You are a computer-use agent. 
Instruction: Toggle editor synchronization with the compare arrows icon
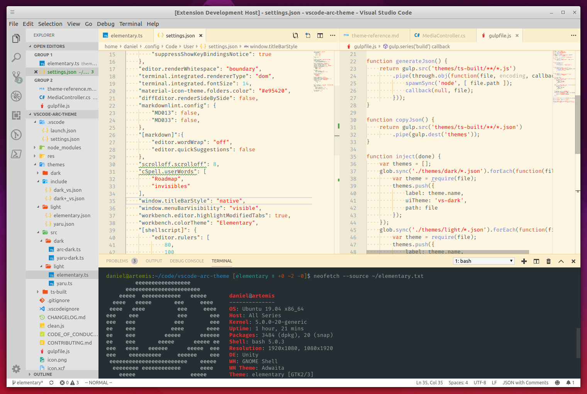tap(295, 35)
